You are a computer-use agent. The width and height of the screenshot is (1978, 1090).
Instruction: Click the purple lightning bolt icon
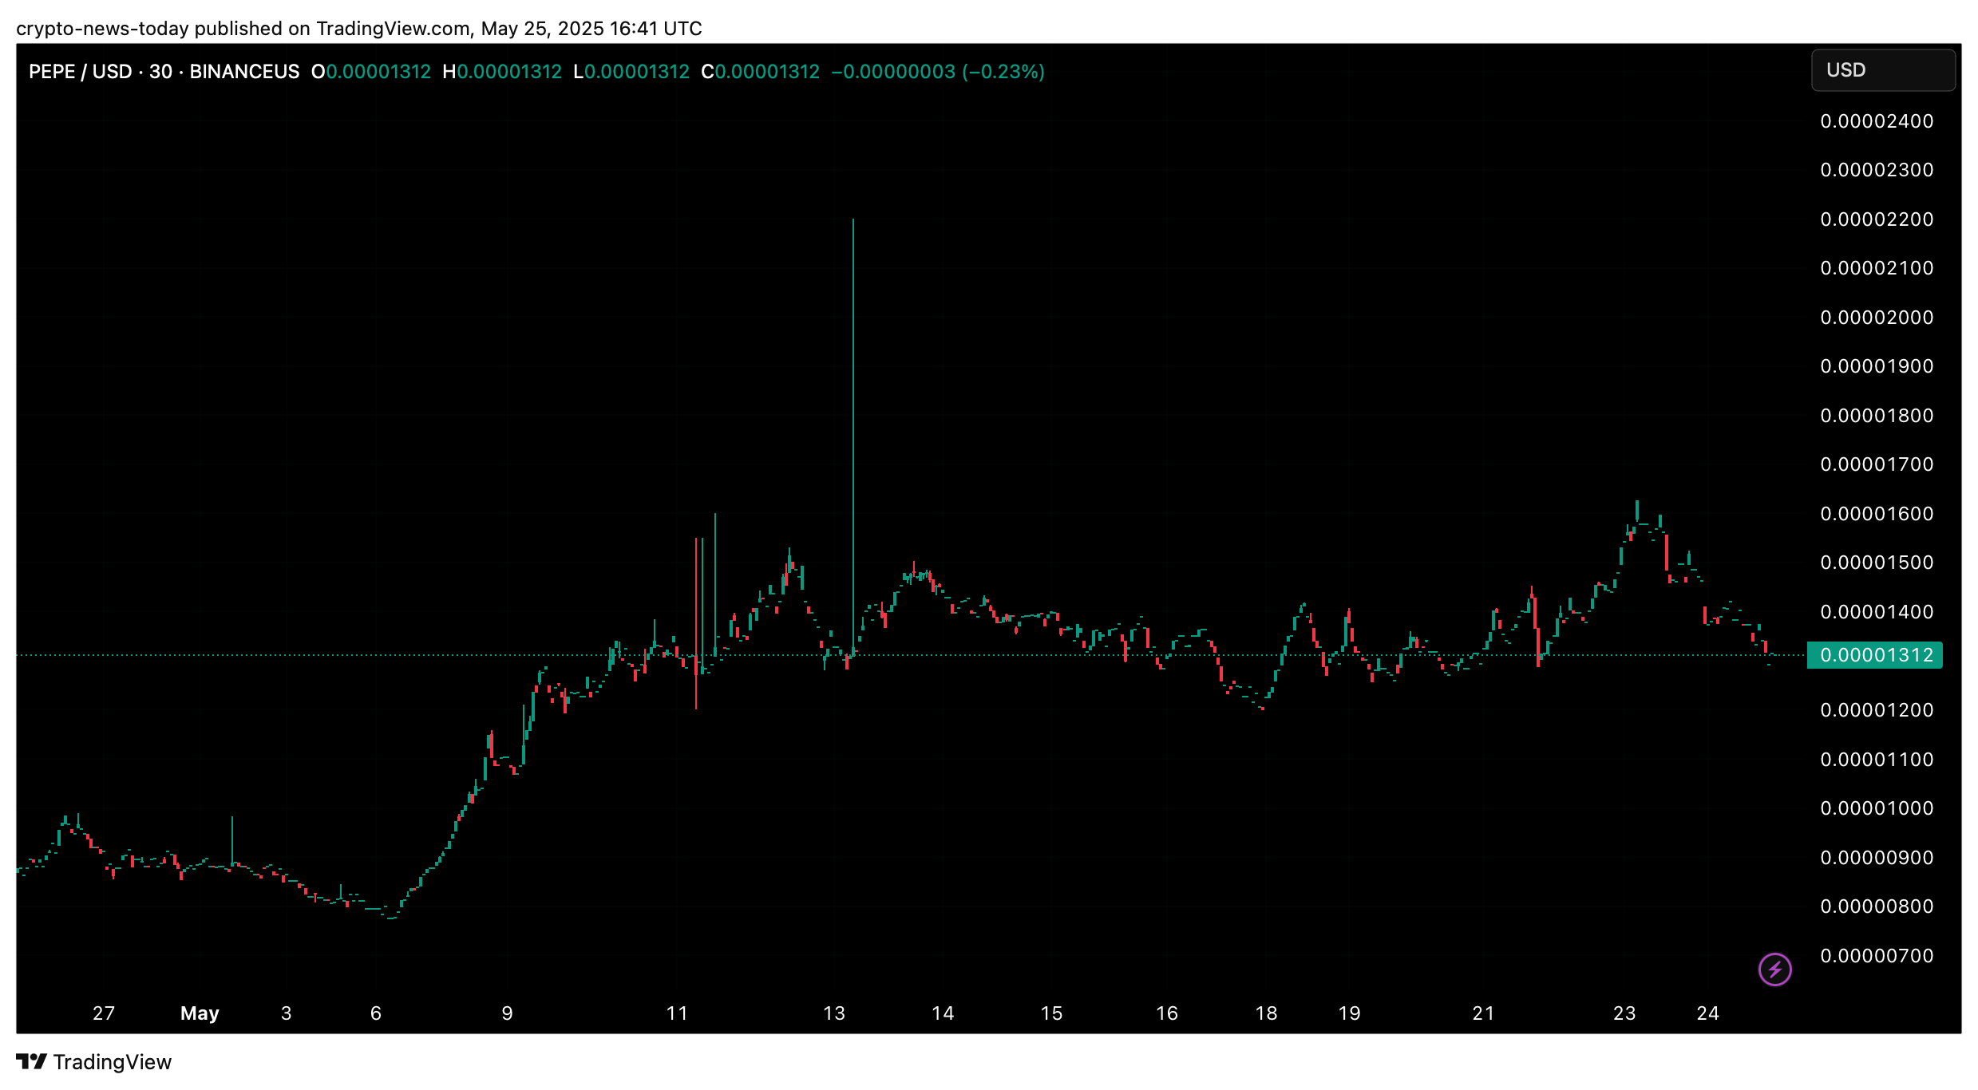[x=1774, y=970]
